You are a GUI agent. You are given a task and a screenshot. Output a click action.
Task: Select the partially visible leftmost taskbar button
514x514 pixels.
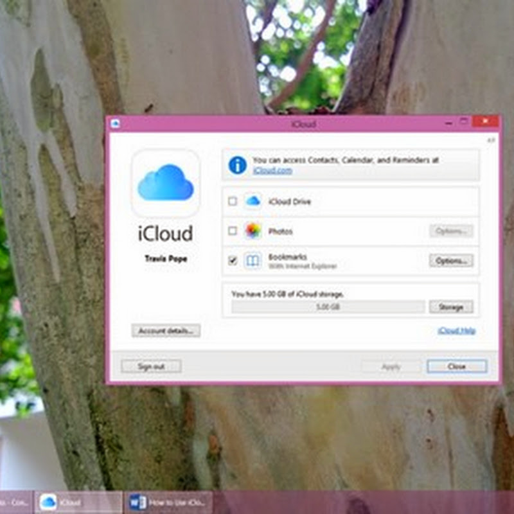click(15, 502)
